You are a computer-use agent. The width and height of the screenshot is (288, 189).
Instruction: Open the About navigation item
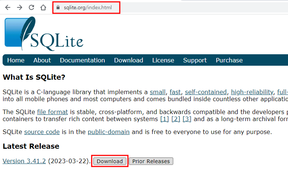(42, 60)
